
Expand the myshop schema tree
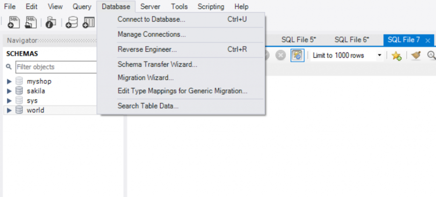click(9, 82)
